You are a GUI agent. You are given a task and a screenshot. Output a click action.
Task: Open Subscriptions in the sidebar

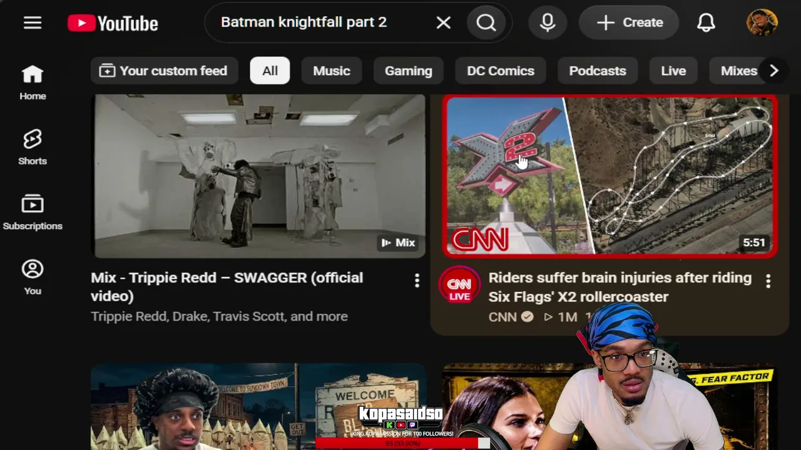(x=33, y=212)
